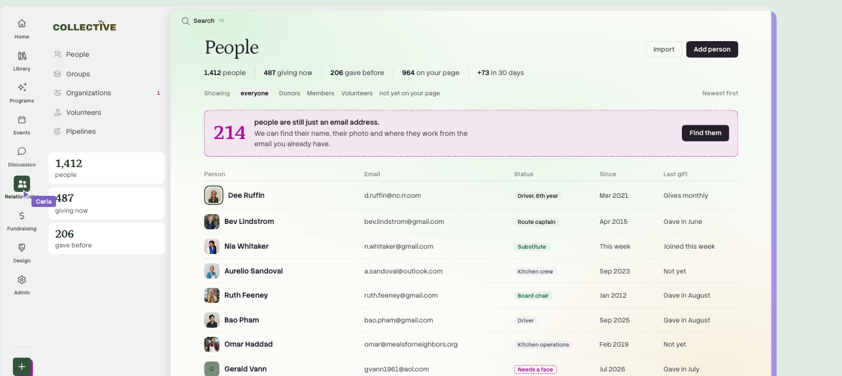Viewport: 842px width, 376px height.
Task: Open the Events calendar icon
Action: point(22,119)
